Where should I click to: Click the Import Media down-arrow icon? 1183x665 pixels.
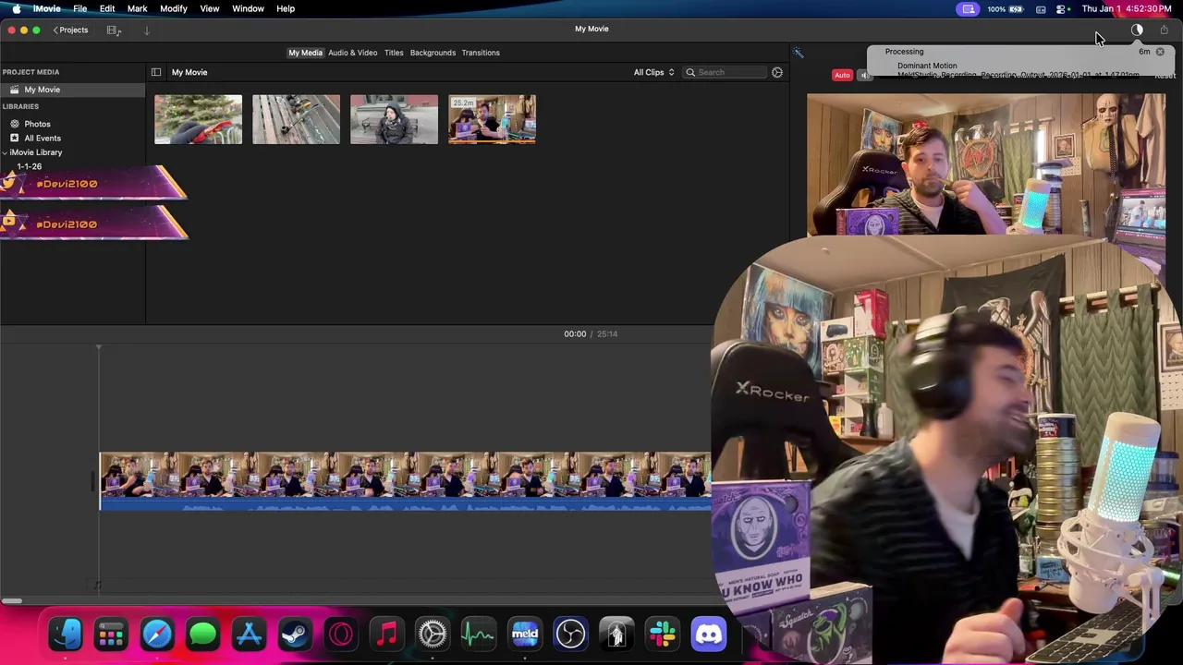(146, 30)
